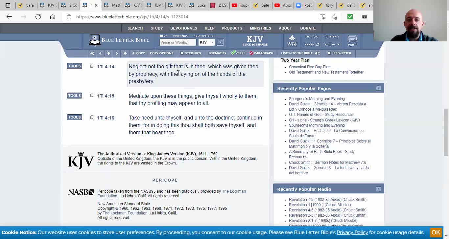Open the tab actions menu icon
This screenshot has height=239, width=449.
(x=8, y=5)
